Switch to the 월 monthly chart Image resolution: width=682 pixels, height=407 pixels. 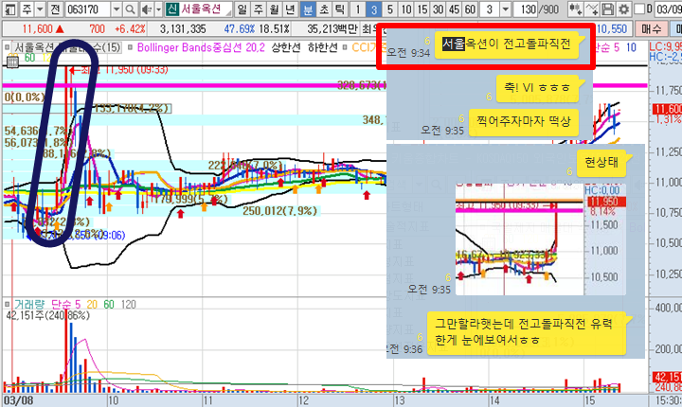coord(274,9)
